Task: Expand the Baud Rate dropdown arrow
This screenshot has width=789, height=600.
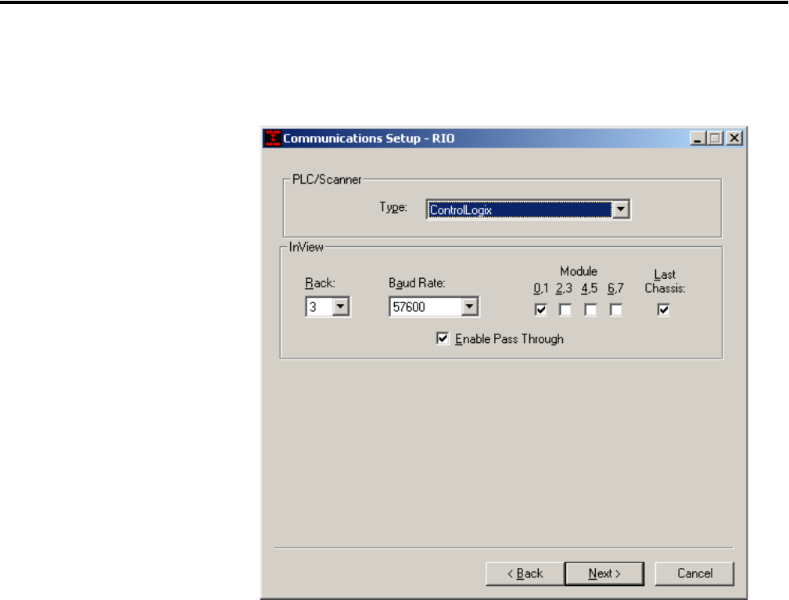Action: click(x=469, y=306)
